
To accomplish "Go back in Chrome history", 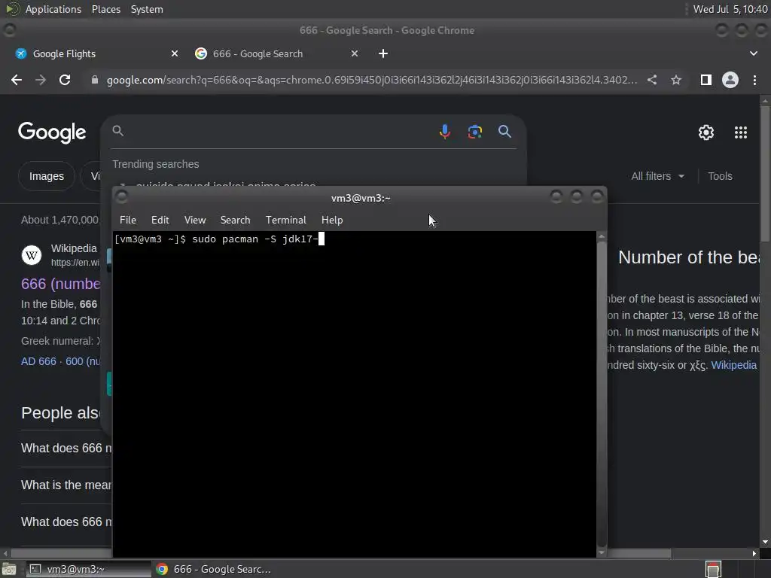I will tap(17, 80).
